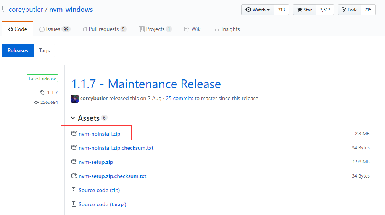Click the project board icon

142,29
